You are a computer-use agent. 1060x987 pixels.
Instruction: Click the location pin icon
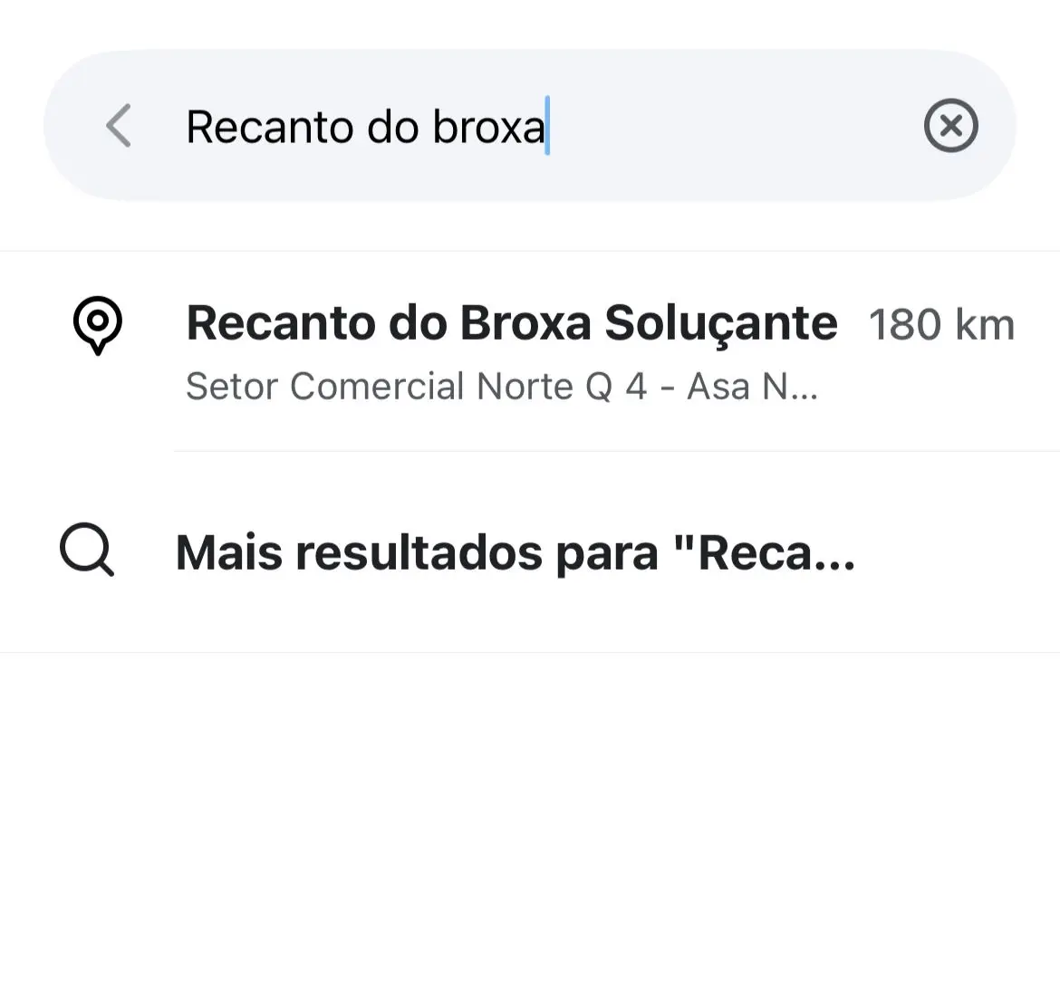pos(98,325)
